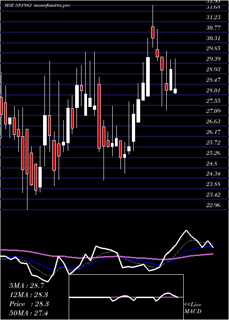Click the 26.63 price level label
This screenshot has height=320, width=229.
point(213,122)
